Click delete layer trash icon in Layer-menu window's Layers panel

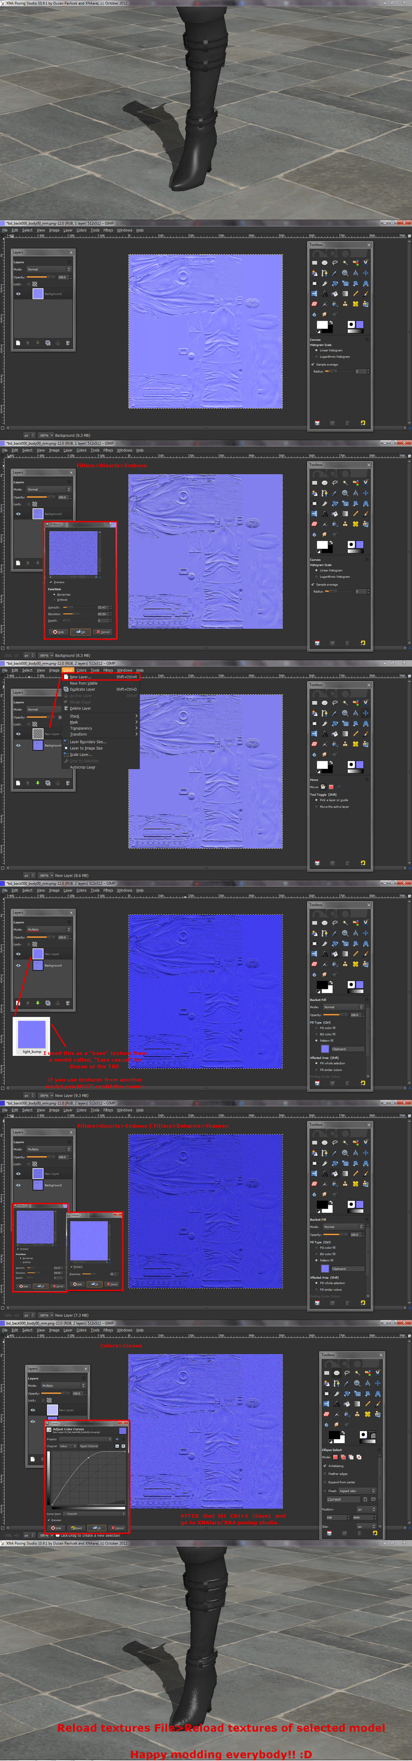[x=68, y=783]
